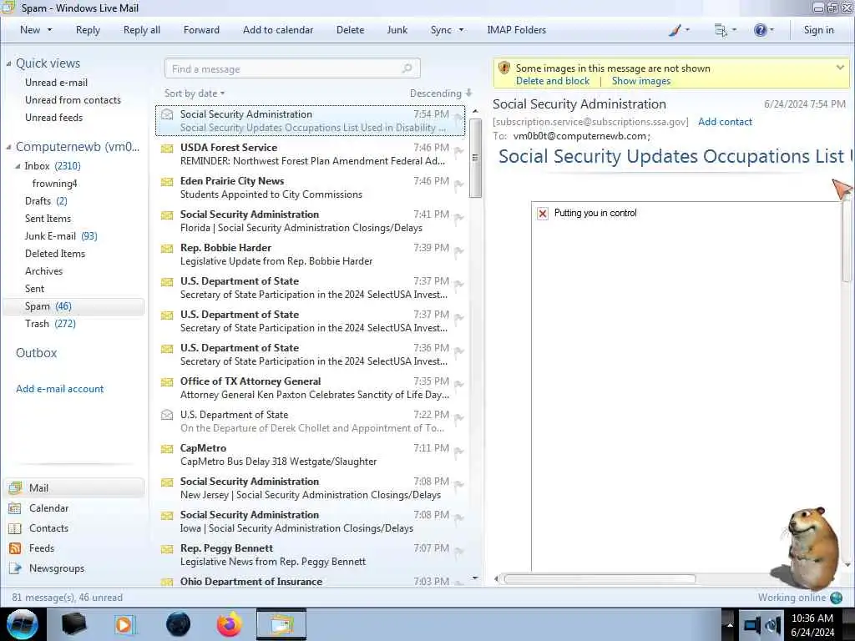Flag the Office of TX Attorney General message

(459, 385)
